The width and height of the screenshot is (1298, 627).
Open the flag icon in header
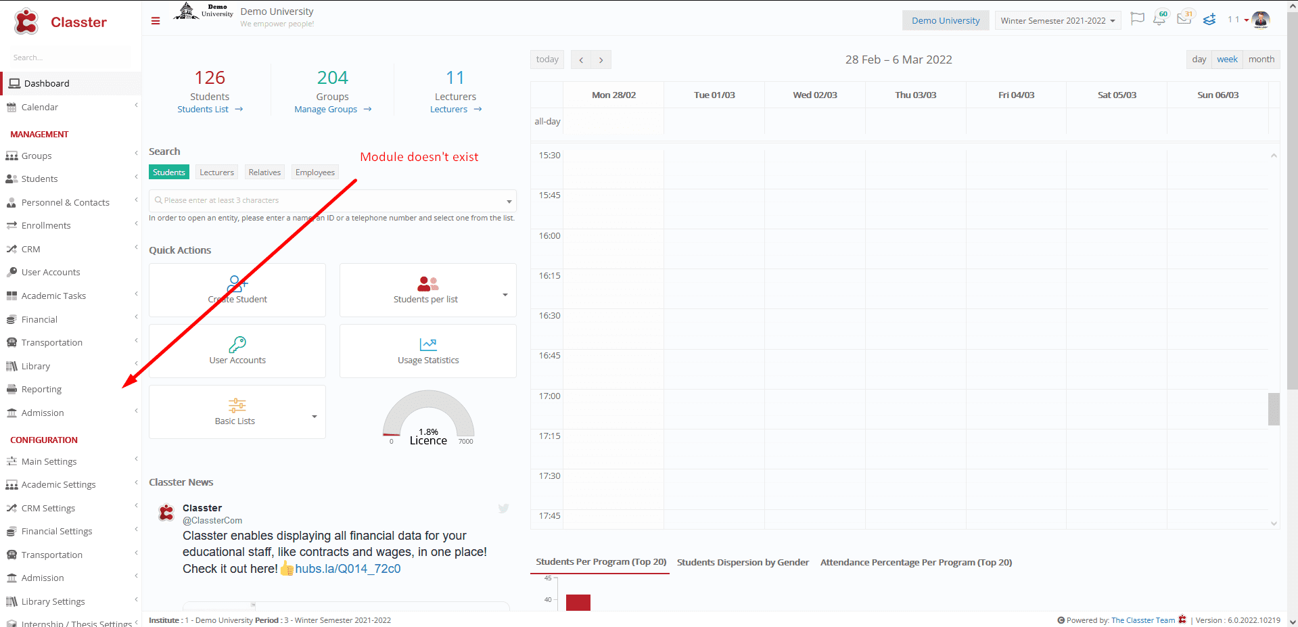pyautogui.click(x=1138, y=19)
